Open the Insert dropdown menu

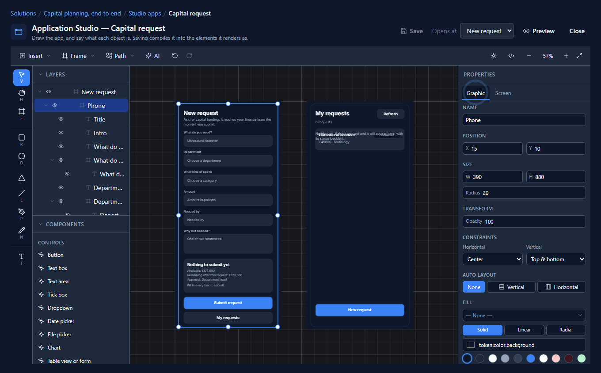point(35,56)
